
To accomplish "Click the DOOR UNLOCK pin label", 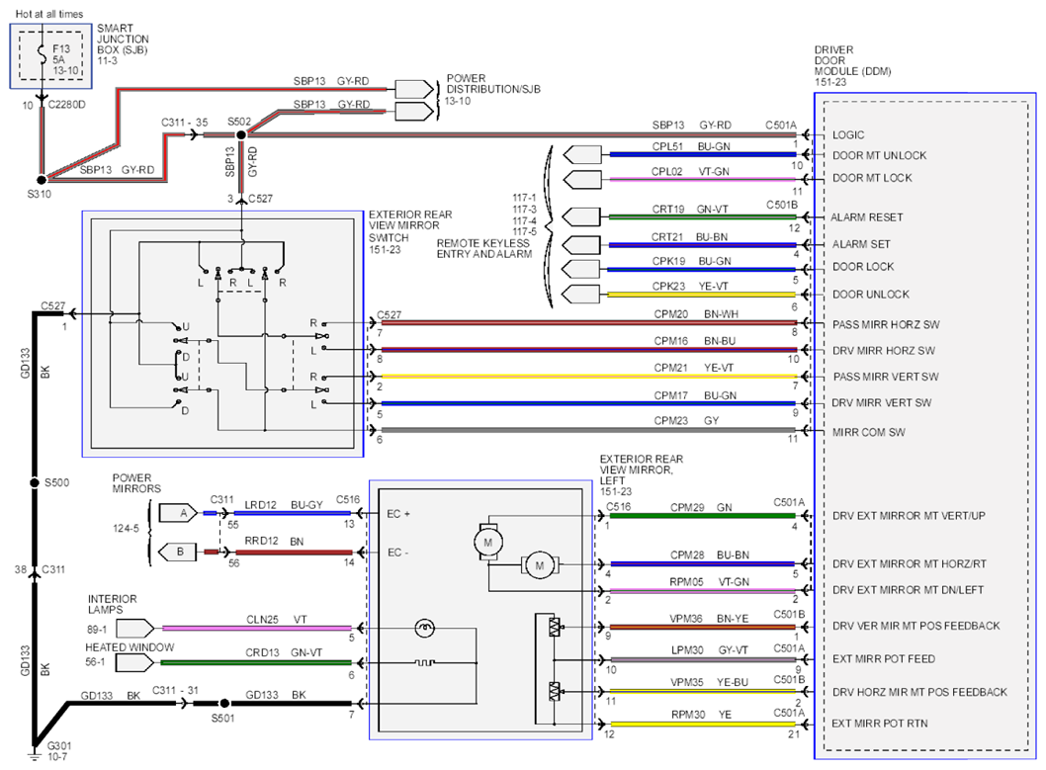I will pos(871,294).
